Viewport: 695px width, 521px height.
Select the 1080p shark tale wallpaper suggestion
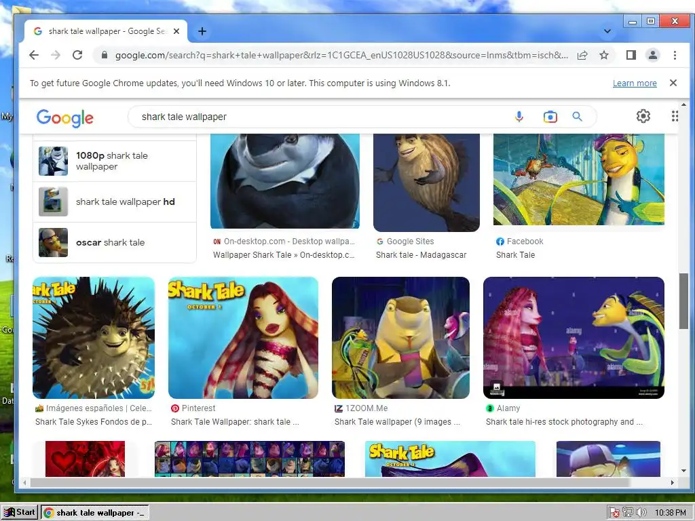click(x=115, y=161)
